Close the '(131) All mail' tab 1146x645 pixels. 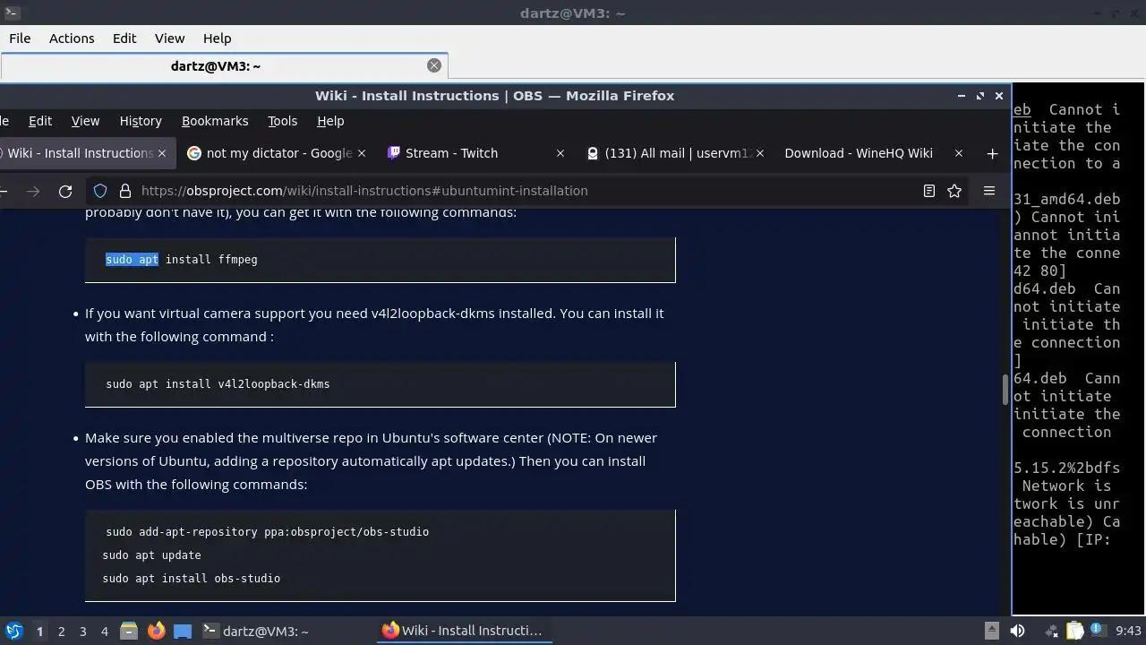coord(760,153)
